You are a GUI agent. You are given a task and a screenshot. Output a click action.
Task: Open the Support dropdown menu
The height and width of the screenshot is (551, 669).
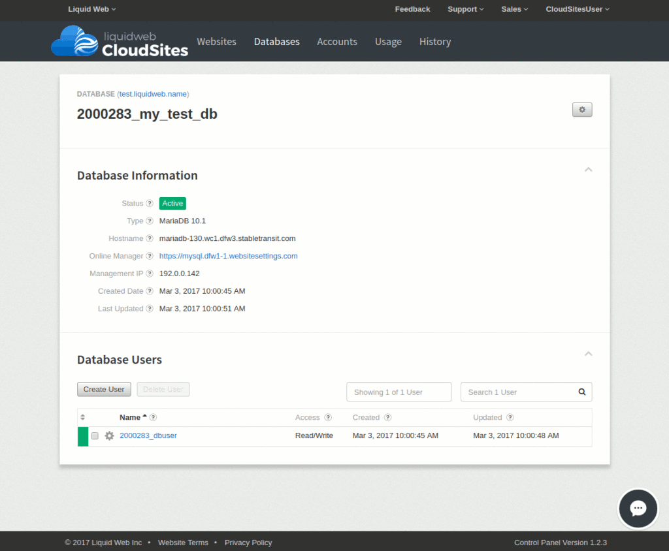click(x=465, y=9)
